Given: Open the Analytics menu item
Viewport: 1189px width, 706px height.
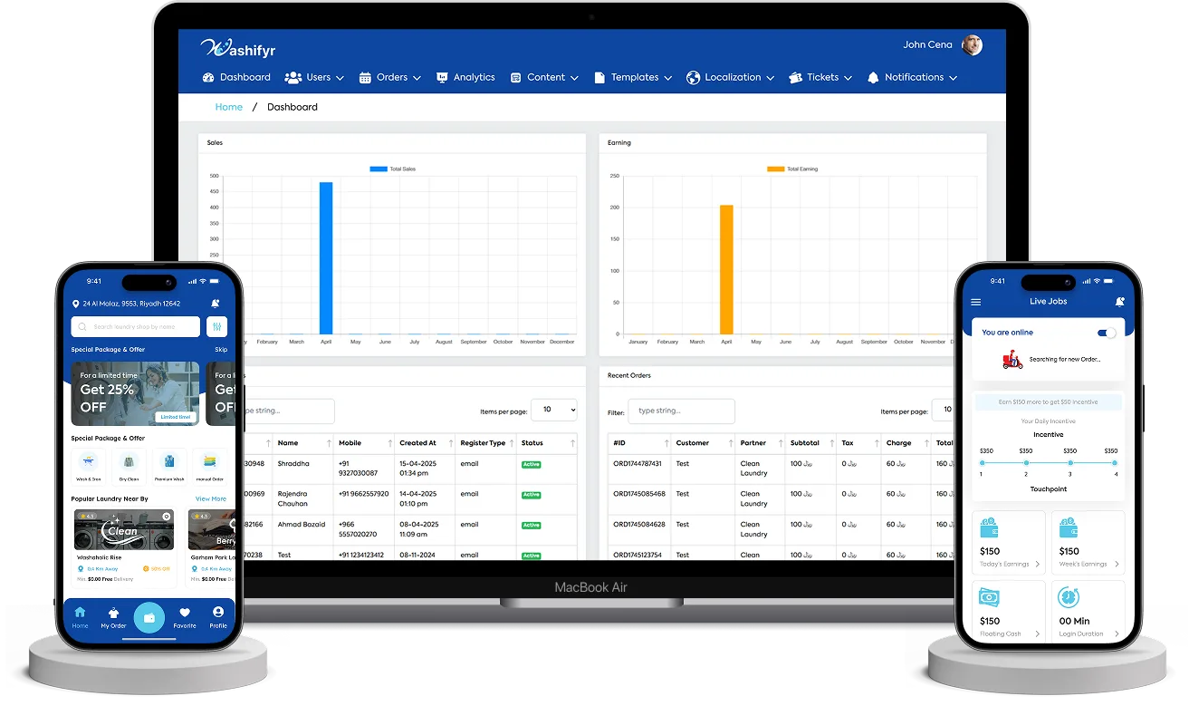Looking at the screenshot, I should pyautogui.click(x=465, y=78).
